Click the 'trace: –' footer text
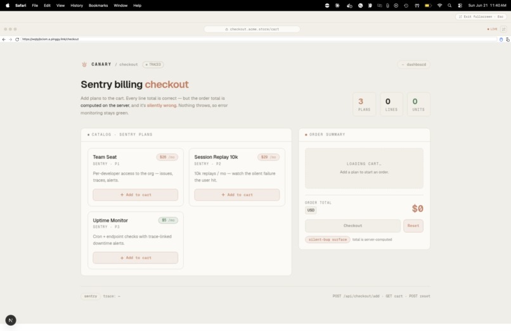The width and height of the screenshot is (511, 331). (112, 296)
